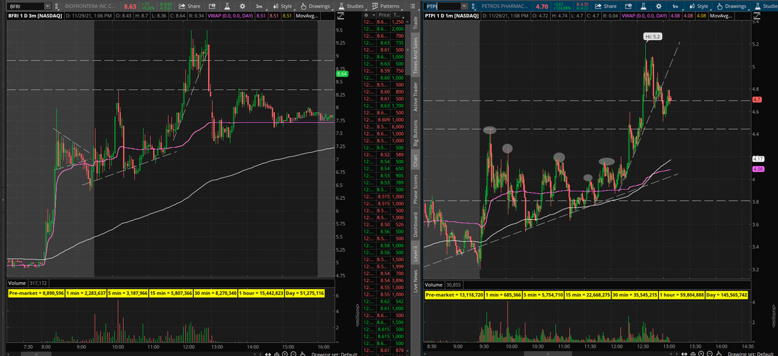Viewport: 778px width, 356px height.
Task: Open the Patterns menu on BFRI chart
Action: coord(385,6)
